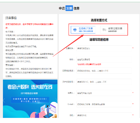Open the 考会计职称 promotional banner
Image resolution: width=140 pixels, height=123 pixels.
30,99
